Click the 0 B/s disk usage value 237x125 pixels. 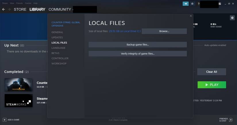(x=213, y=24)
